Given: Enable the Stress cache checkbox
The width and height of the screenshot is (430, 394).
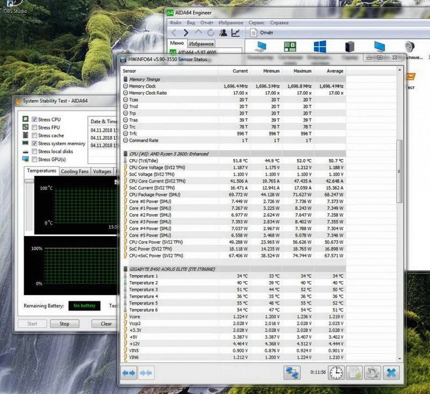Looking at the screenshot, I should pos(34,135).
